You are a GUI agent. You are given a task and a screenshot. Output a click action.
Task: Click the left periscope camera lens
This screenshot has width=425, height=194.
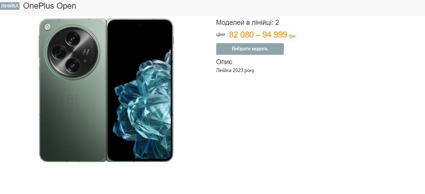(x=59, y=52)
